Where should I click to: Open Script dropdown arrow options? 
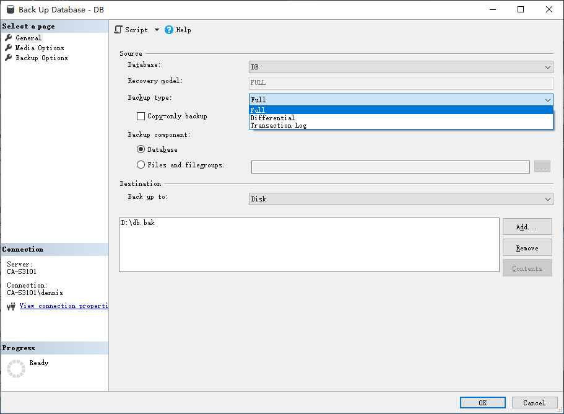click(x=157, y=30)
